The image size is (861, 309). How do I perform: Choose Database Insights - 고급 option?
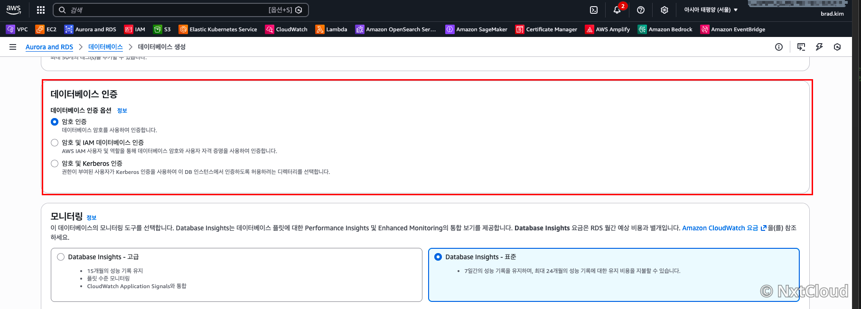click(x=61, y=257)
